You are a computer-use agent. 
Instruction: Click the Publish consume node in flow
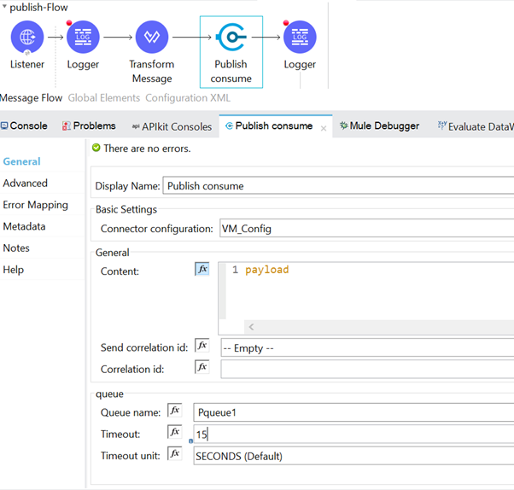[231, 38]
